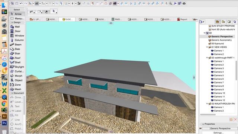Select the Beam tool

pyautogui.click(x=17, y=45)
